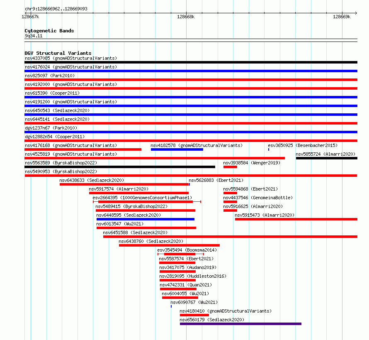This screenshot has width=369, height=340.
Task: Open nsv615390 (Cooper2011) variant
Action: (52, 93)
